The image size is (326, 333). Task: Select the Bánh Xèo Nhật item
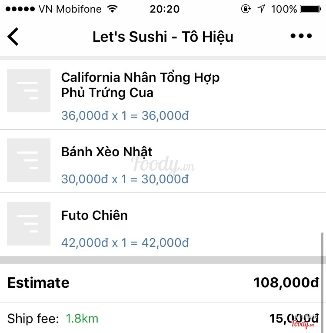[x=107, y=152]
